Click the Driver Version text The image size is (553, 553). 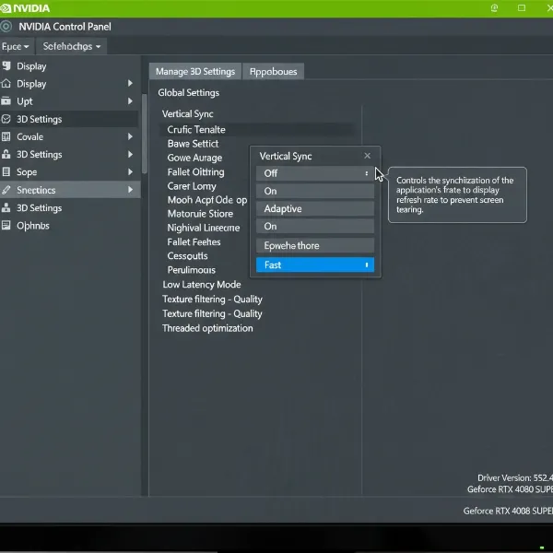click(x=515, y=477)
